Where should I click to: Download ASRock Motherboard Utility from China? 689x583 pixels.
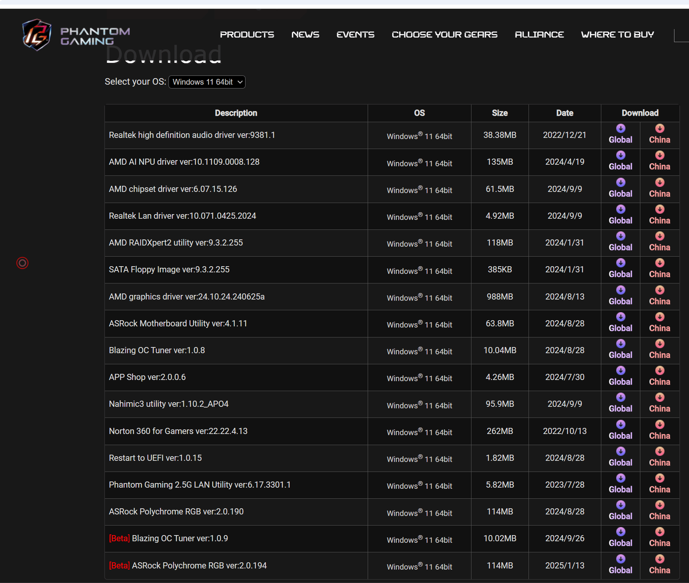[x=660, y=323]
